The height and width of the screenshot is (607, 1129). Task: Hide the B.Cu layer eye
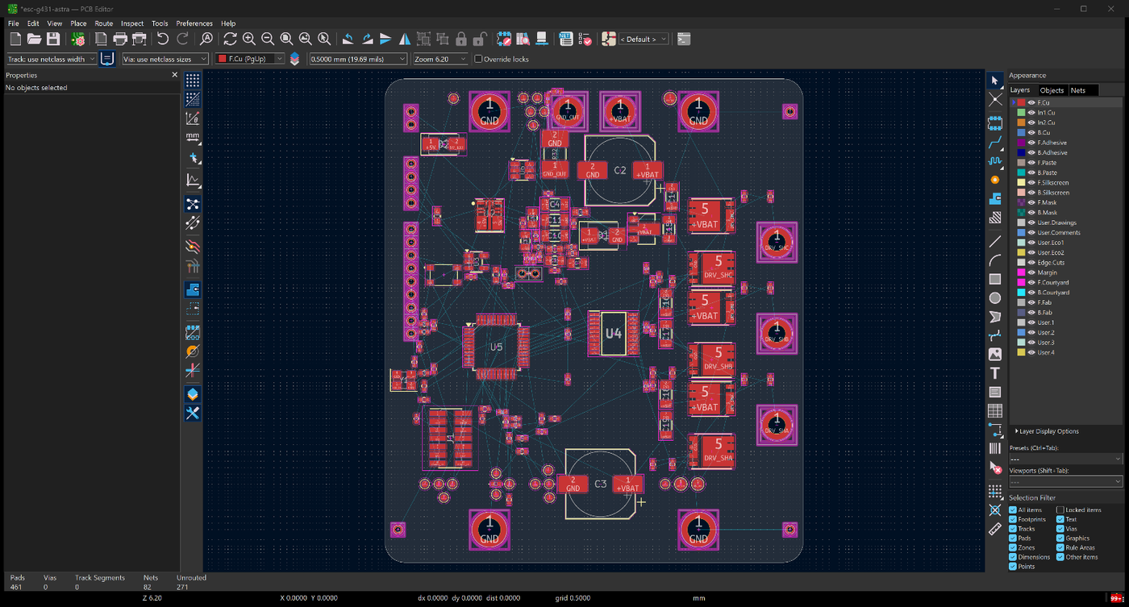[x=1031, y=132]
